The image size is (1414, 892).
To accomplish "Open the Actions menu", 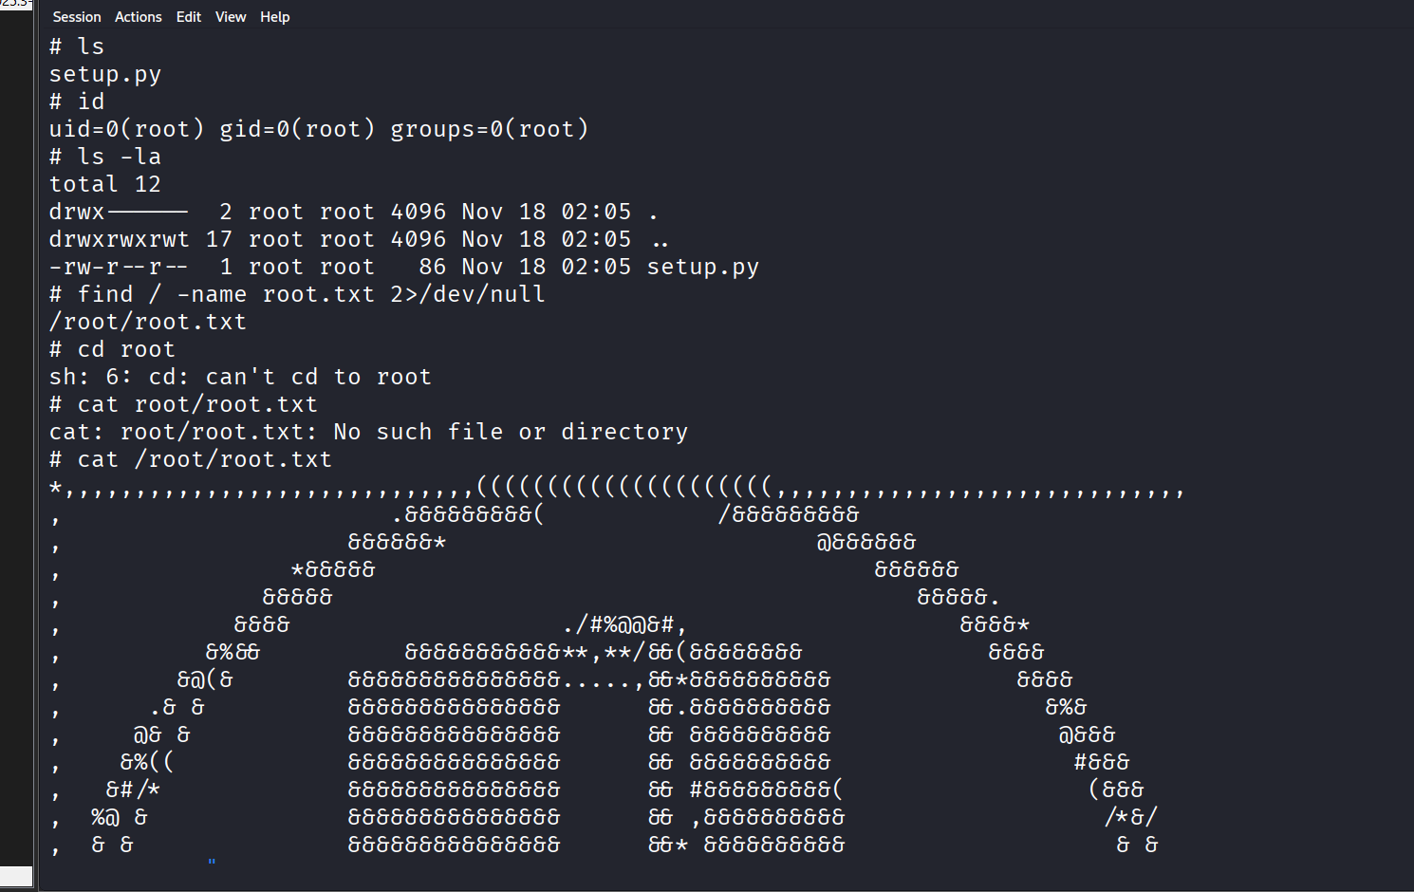I will (138, 17).
